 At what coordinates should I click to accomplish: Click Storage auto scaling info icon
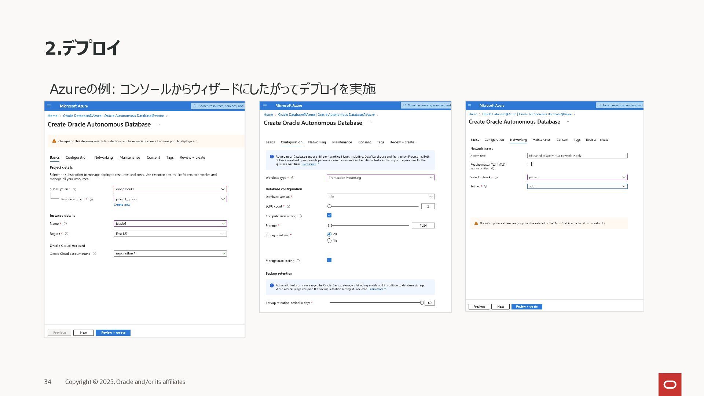298,261
